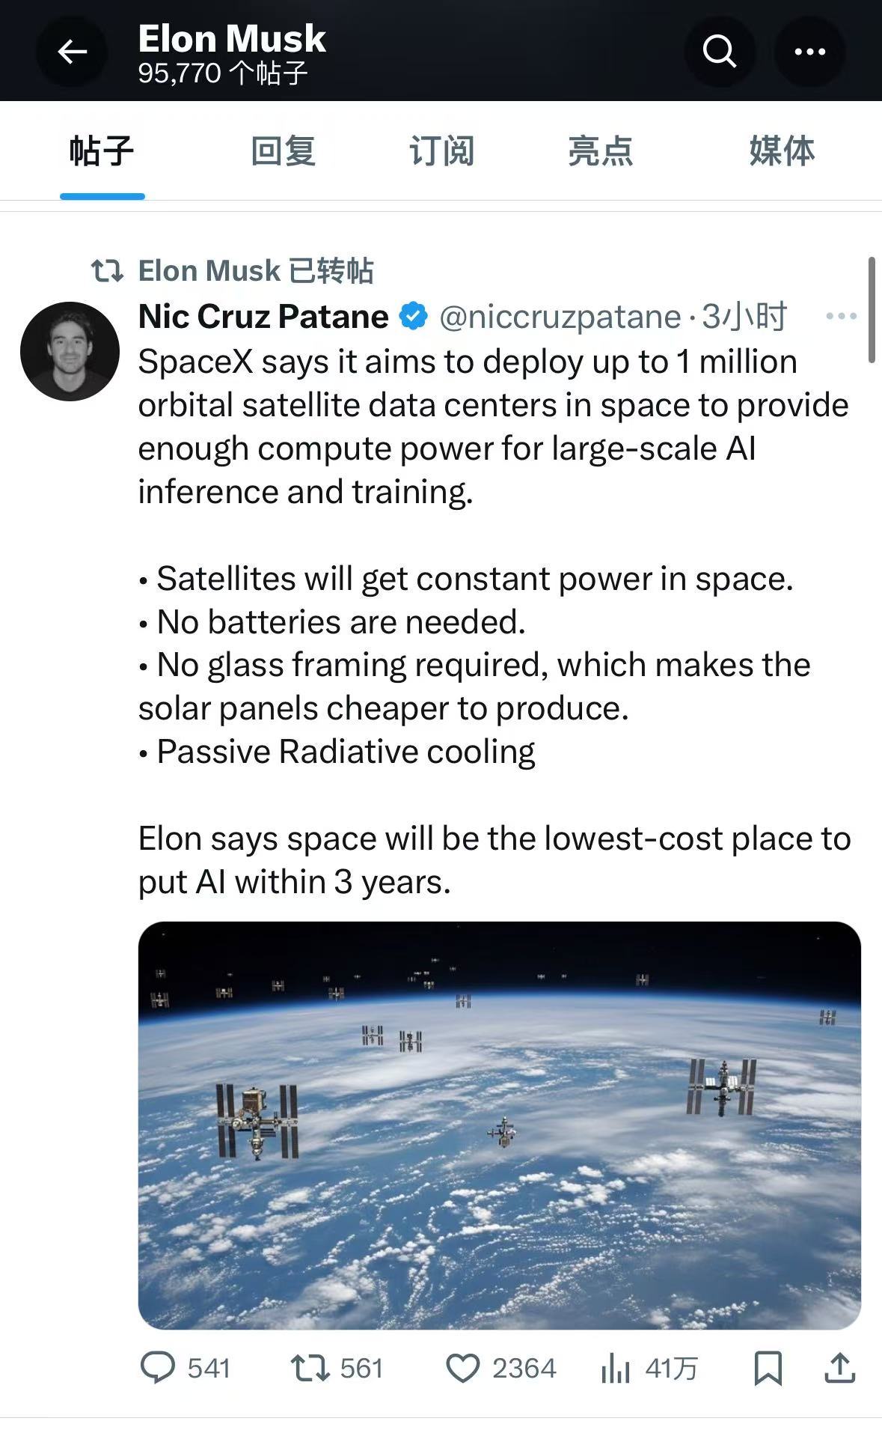Click the verified badge next to Nic Cruz Patane

pyautogui.click(x=411, y=316)
